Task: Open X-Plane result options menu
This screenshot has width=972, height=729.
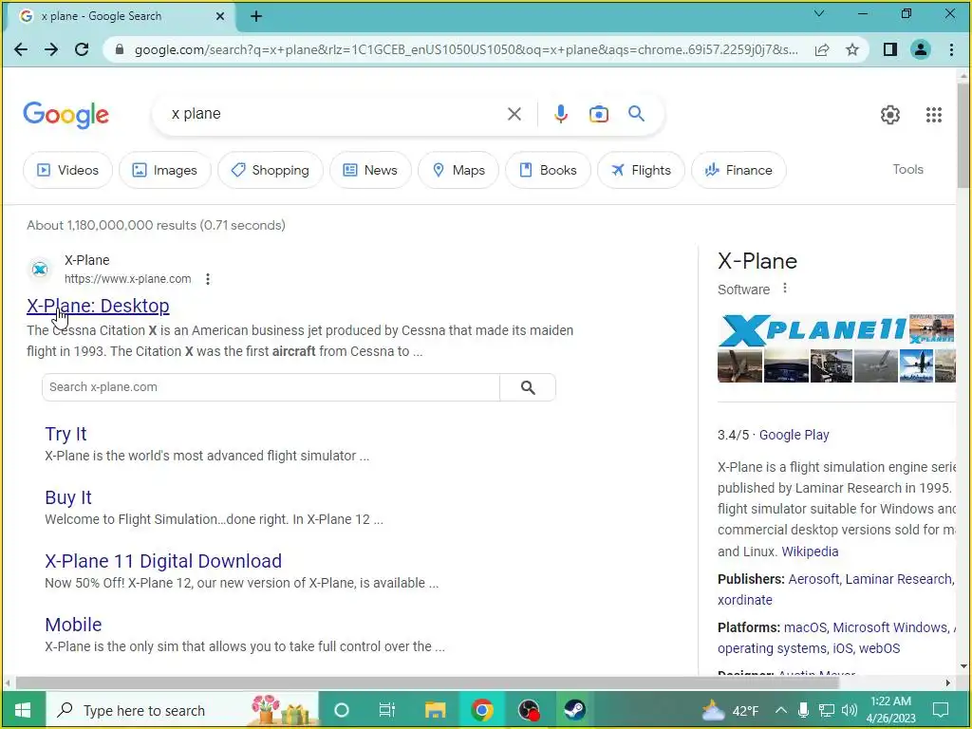Action: (x=208, y=279)
